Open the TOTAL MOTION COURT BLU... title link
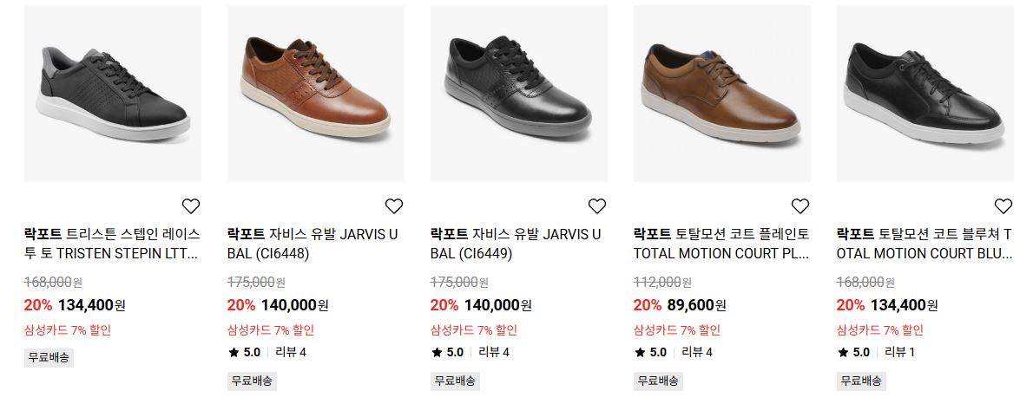Screen dimensions: 1020x417 pos(925,244)
